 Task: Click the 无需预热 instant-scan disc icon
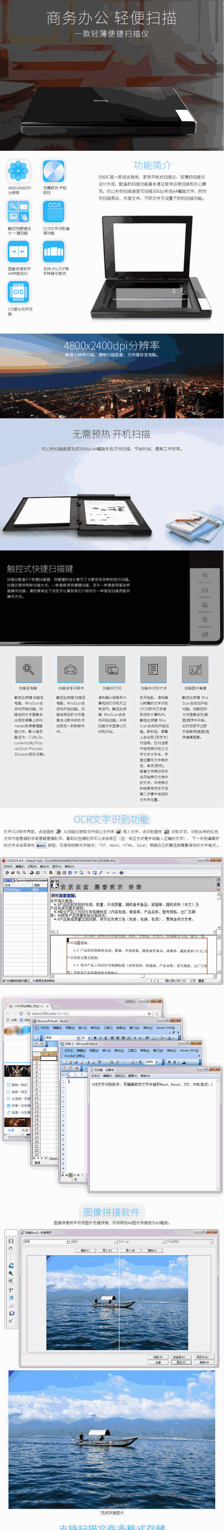(53, 171)
